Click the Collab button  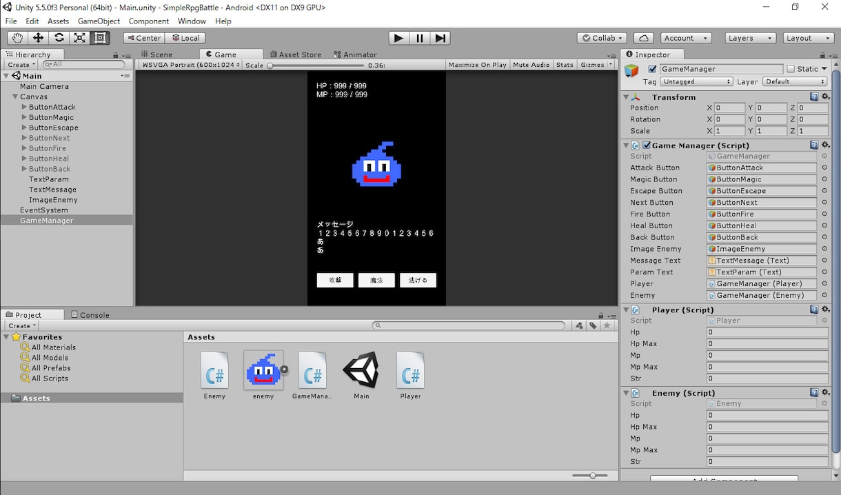pos(602,38)
